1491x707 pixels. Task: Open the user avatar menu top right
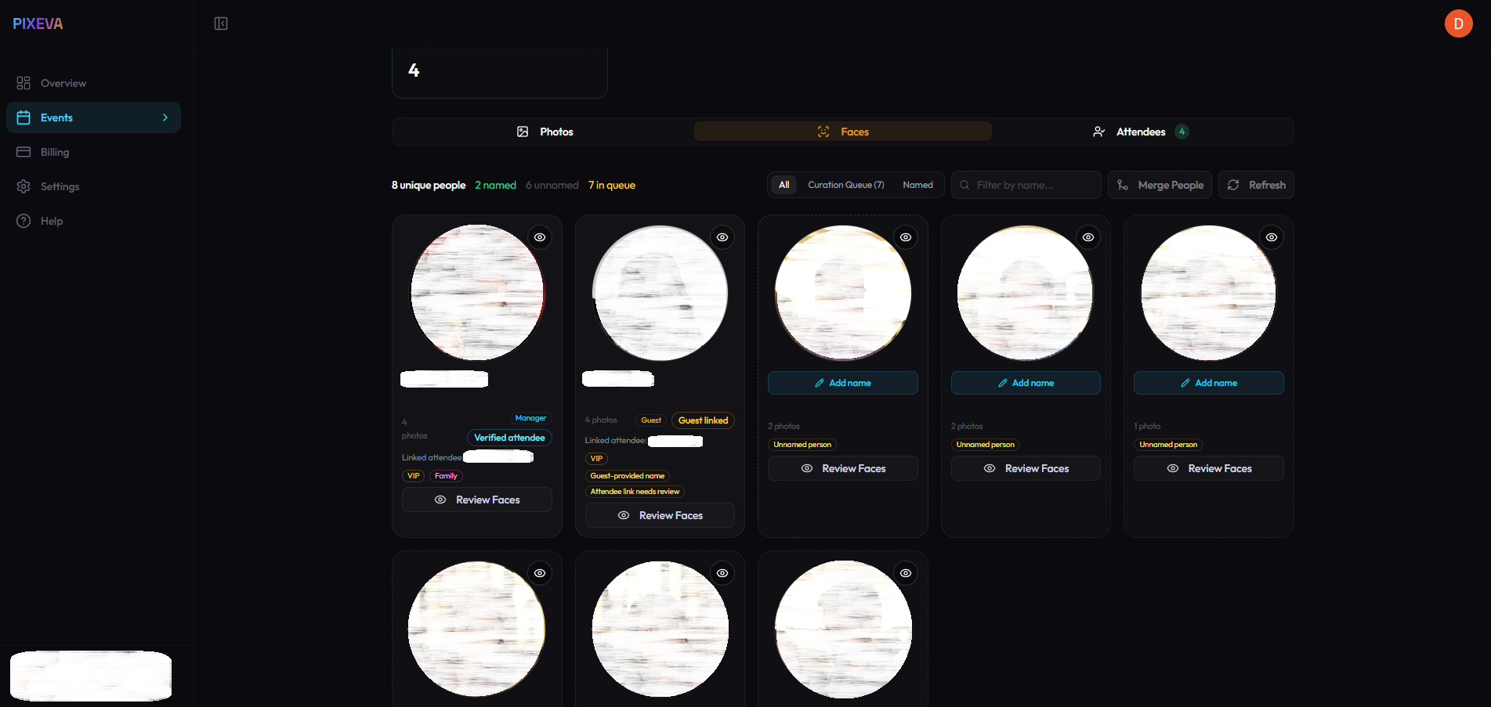[1458, 23]
